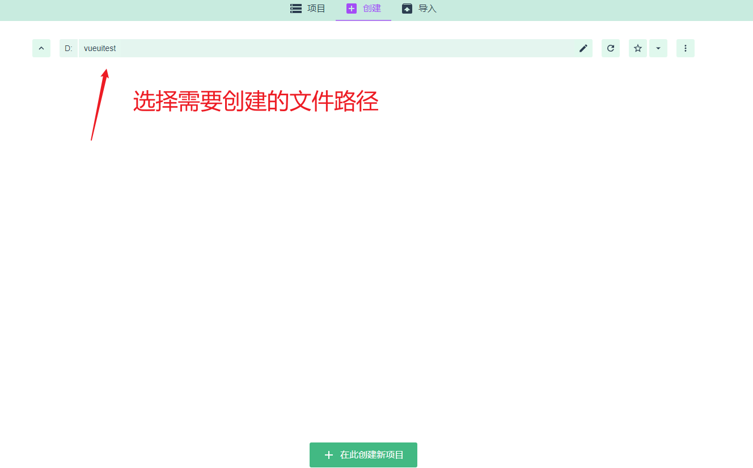Switch to the 创建 (Create) tab

pos(363,9)
